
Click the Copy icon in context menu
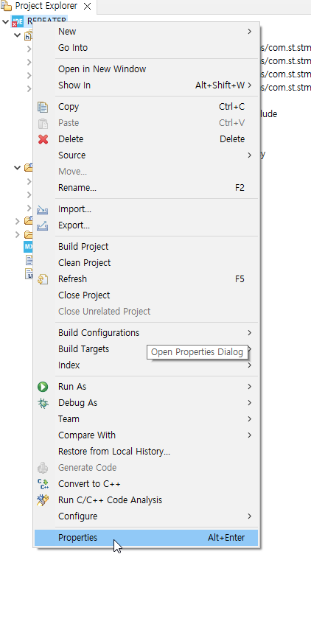[43, 107]
